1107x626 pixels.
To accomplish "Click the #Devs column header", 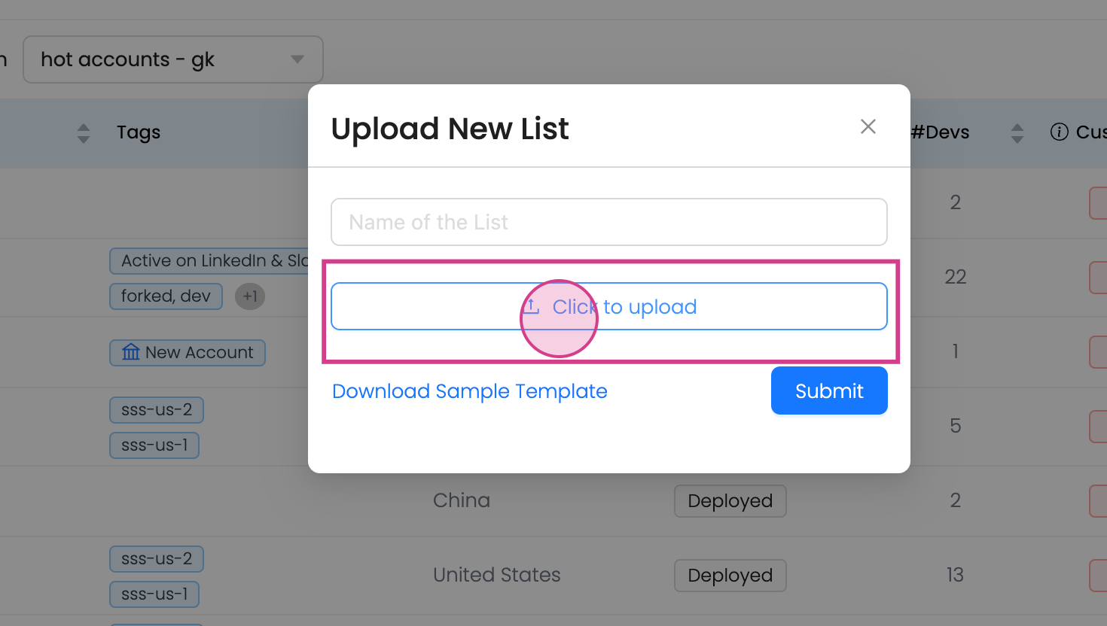I will pos(940,132).
